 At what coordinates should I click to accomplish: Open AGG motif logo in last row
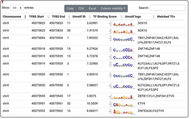pos(122,112)
